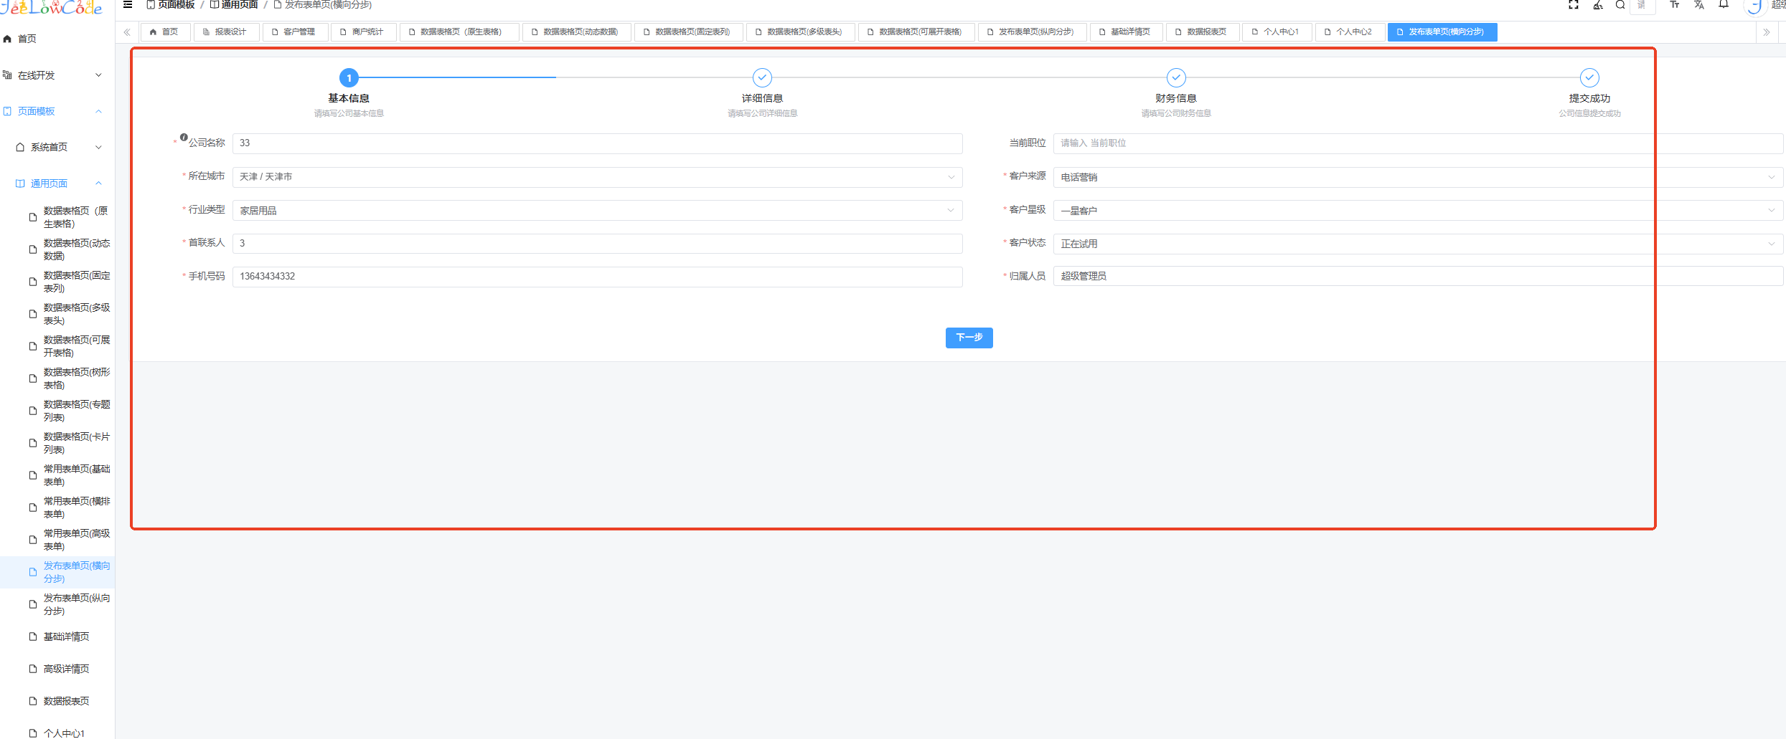Go to the 详细信息 step circle
1786x739 pixels.
(x=762, y=77)
